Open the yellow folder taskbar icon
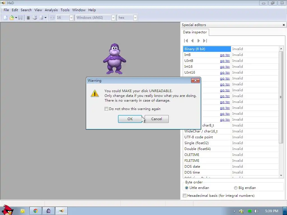Screen dimensions: 287x215 coord(22,211)
